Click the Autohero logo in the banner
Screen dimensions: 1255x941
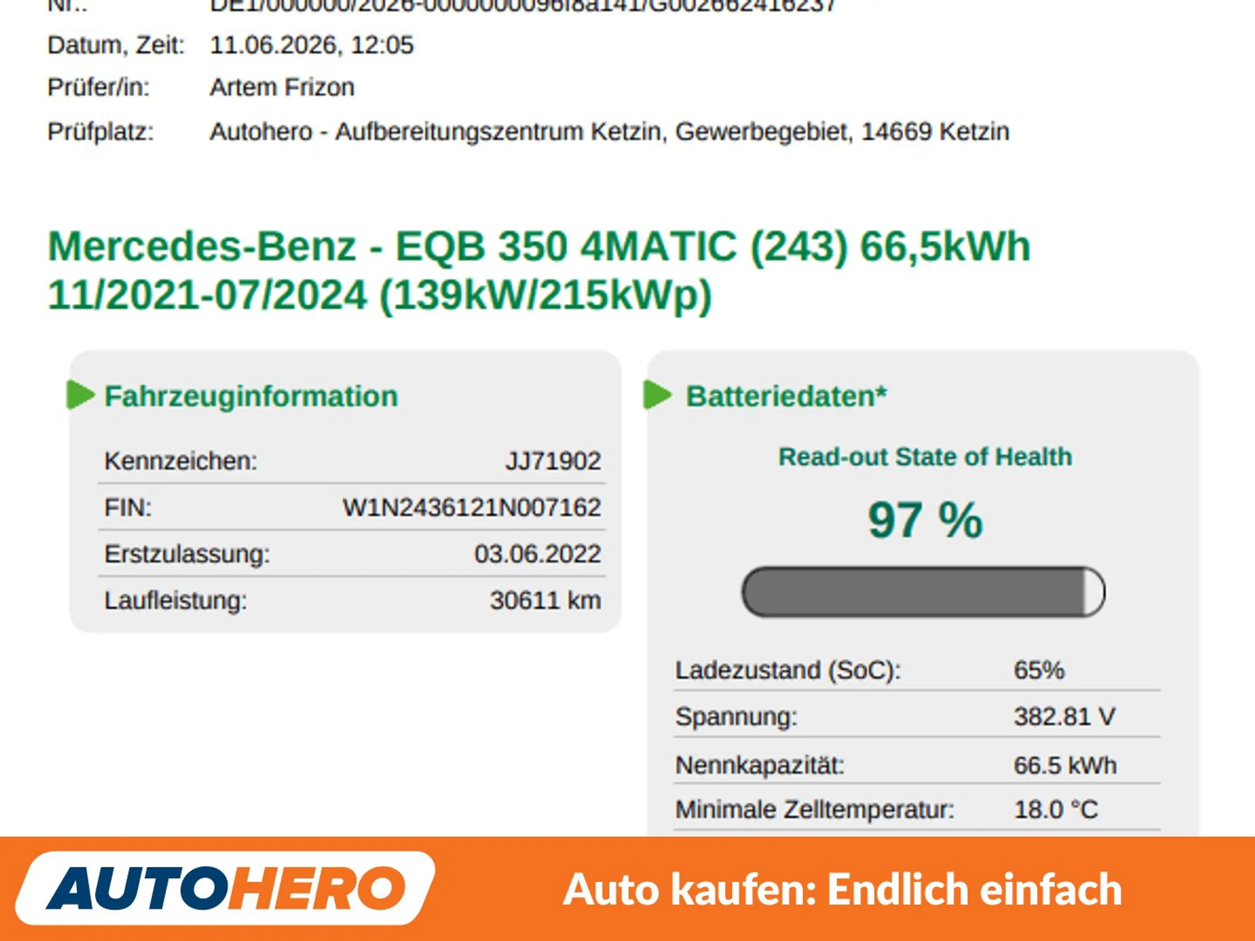pos(225,888)
